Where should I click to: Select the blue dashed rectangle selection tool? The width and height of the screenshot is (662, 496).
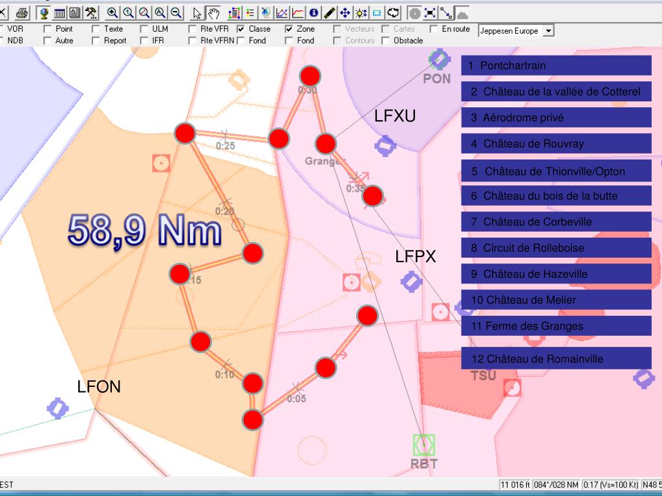click(377, 13)
